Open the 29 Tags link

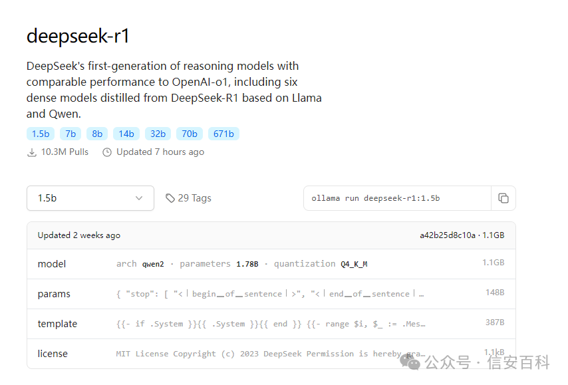[x=188, y=198]
